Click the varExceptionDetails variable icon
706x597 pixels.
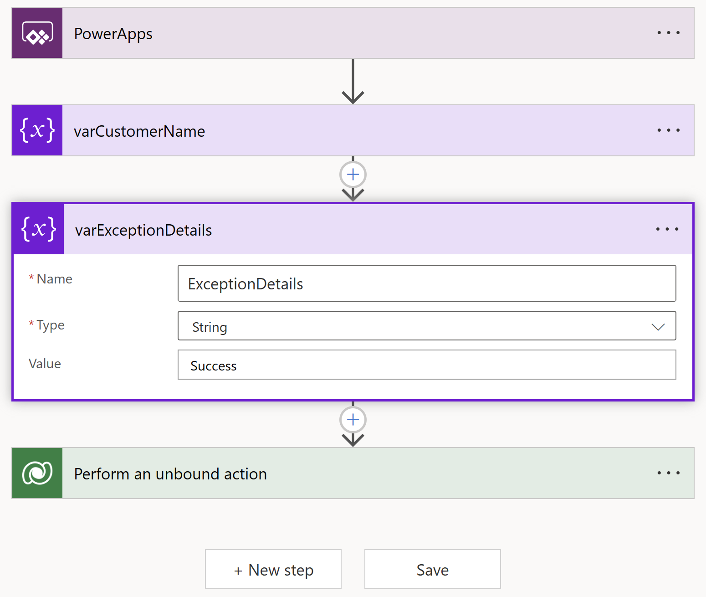click(39, 229)
